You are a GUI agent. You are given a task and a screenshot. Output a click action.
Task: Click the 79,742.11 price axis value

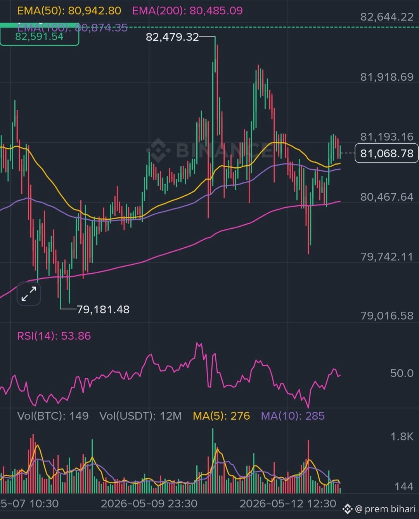point(387,257)
